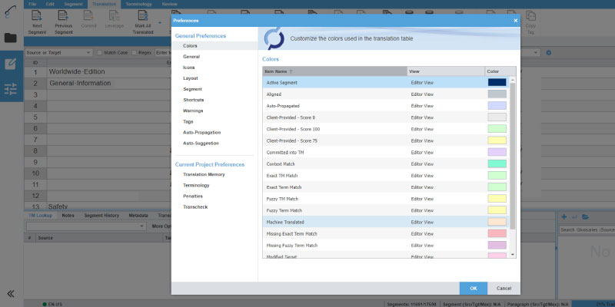Open the TM Lookup search dropdown
Image resolution: width=615 pixels, height=307 pixels.
point(86,226)
